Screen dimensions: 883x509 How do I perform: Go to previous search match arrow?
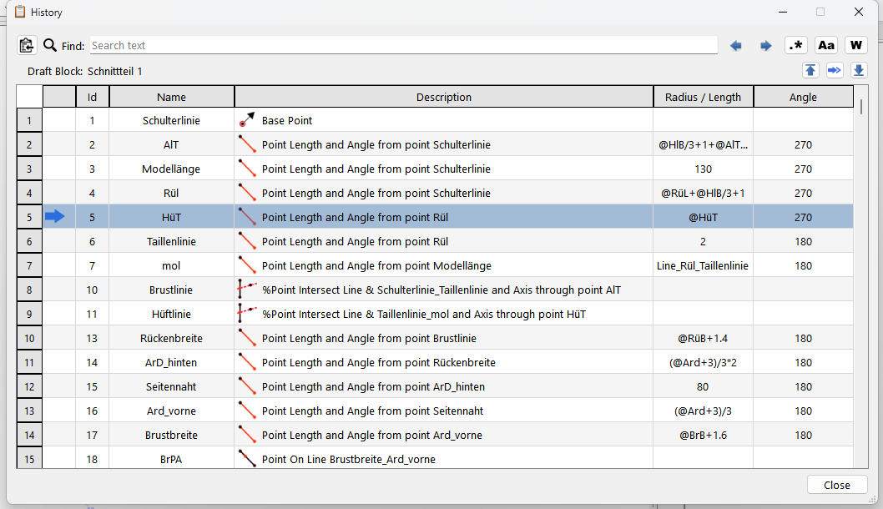735,46
